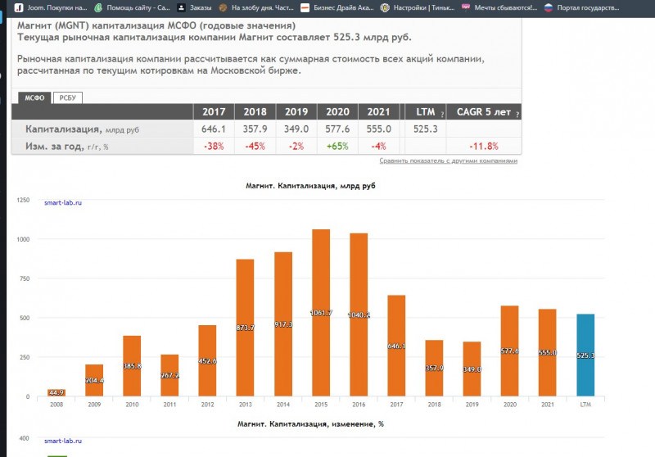Screen dimensions: 655x457
Task: Open the 'Мечты сбываются' bookmark
Action: [499, 7]
